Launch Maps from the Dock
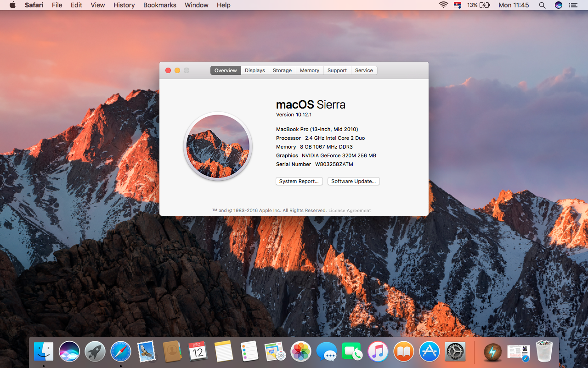The width and height of the screenshot is (588, 368). (275, 352)
